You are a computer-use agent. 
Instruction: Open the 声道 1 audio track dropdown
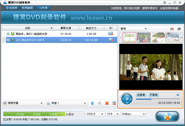(x=67, y=103)
